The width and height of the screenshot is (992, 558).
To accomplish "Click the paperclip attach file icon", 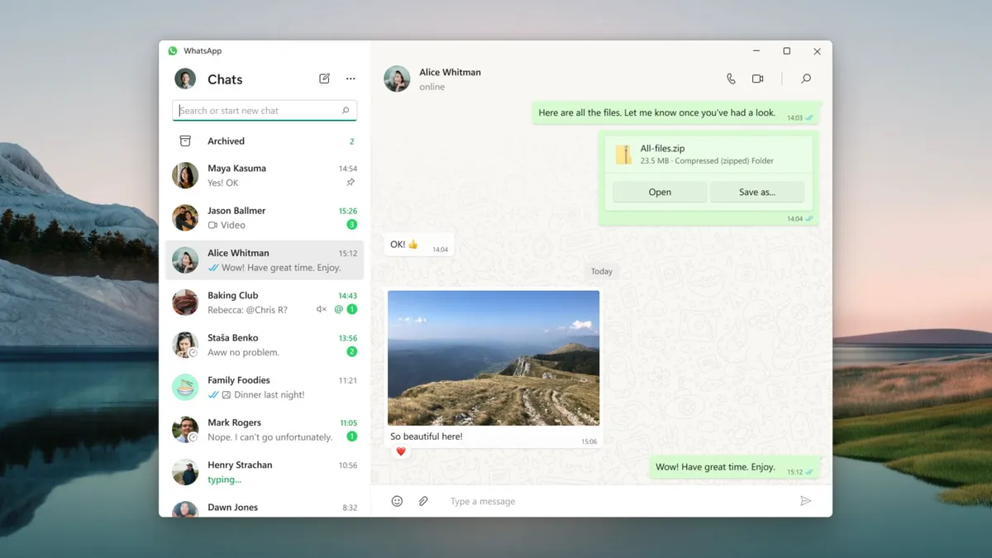I will [423, 501].
